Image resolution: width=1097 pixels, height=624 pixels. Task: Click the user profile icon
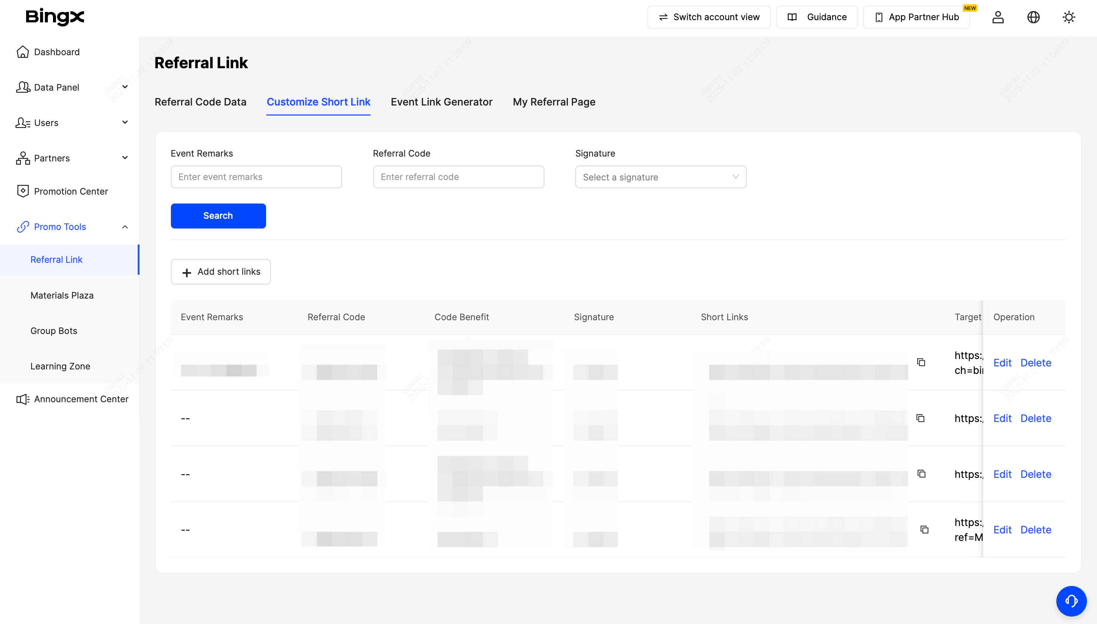tap(997, 17)
